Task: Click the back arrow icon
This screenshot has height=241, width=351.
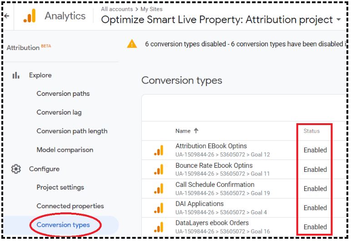Action: point(7,16)
